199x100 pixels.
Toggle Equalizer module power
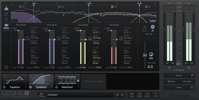(x=4, y=87)
